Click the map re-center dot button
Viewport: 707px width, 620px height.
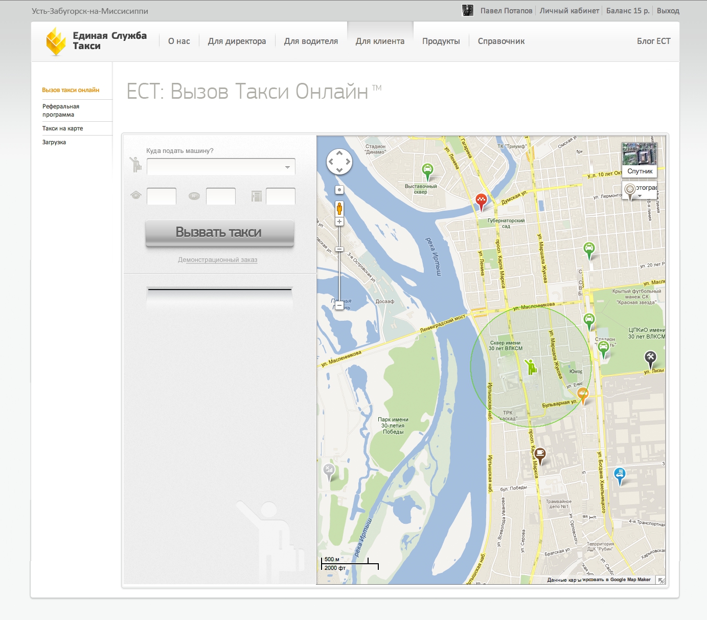pos(339,190)
